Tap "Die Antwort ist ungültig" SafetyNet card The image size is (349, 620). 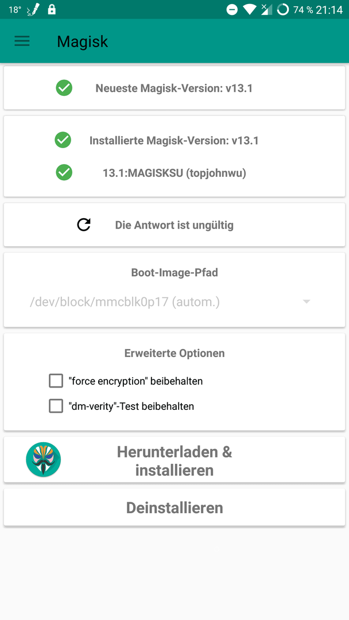pos(174,224)
